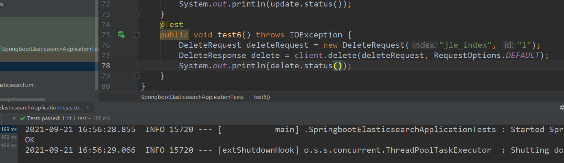The image size is (564, 163).
Task: Click the green tests passed checkmark
Action: click(22, 118)
